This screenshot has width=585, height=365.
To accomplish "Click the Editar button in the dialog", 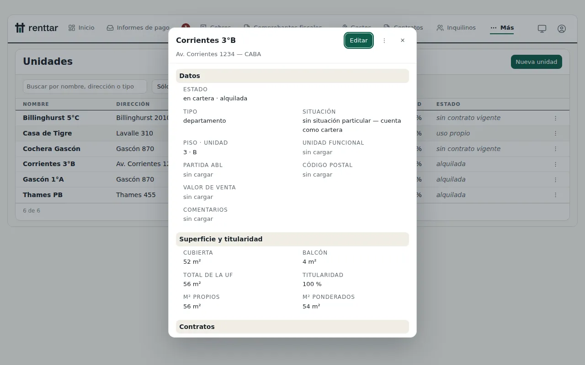I will (359, 41).
